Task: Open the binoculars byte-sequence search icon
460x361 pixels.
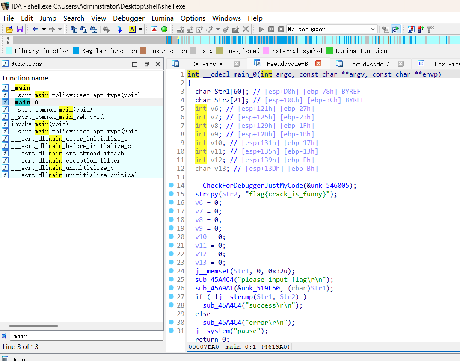Action: (94, 29)
